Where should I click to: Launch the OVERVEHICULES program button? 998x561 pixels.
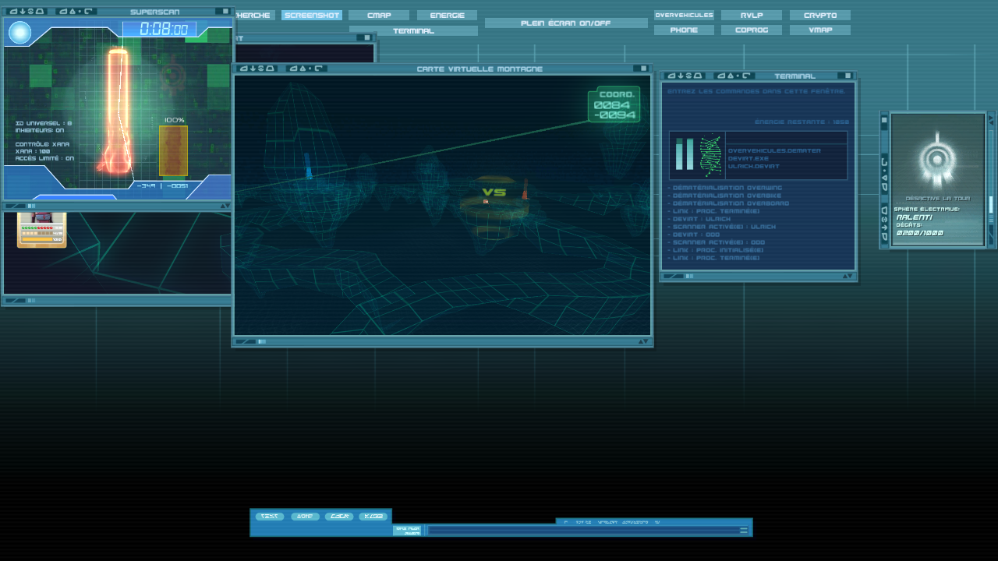[x=684, y=16]
